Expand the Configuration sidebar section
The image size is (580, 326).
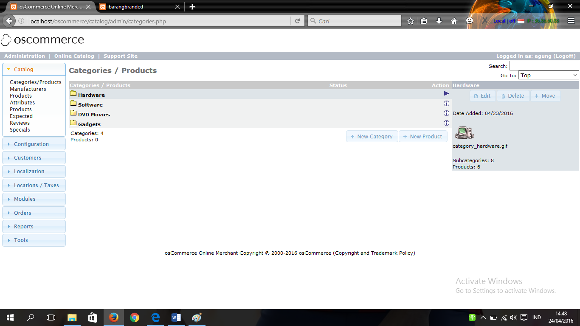pos(34,144)
